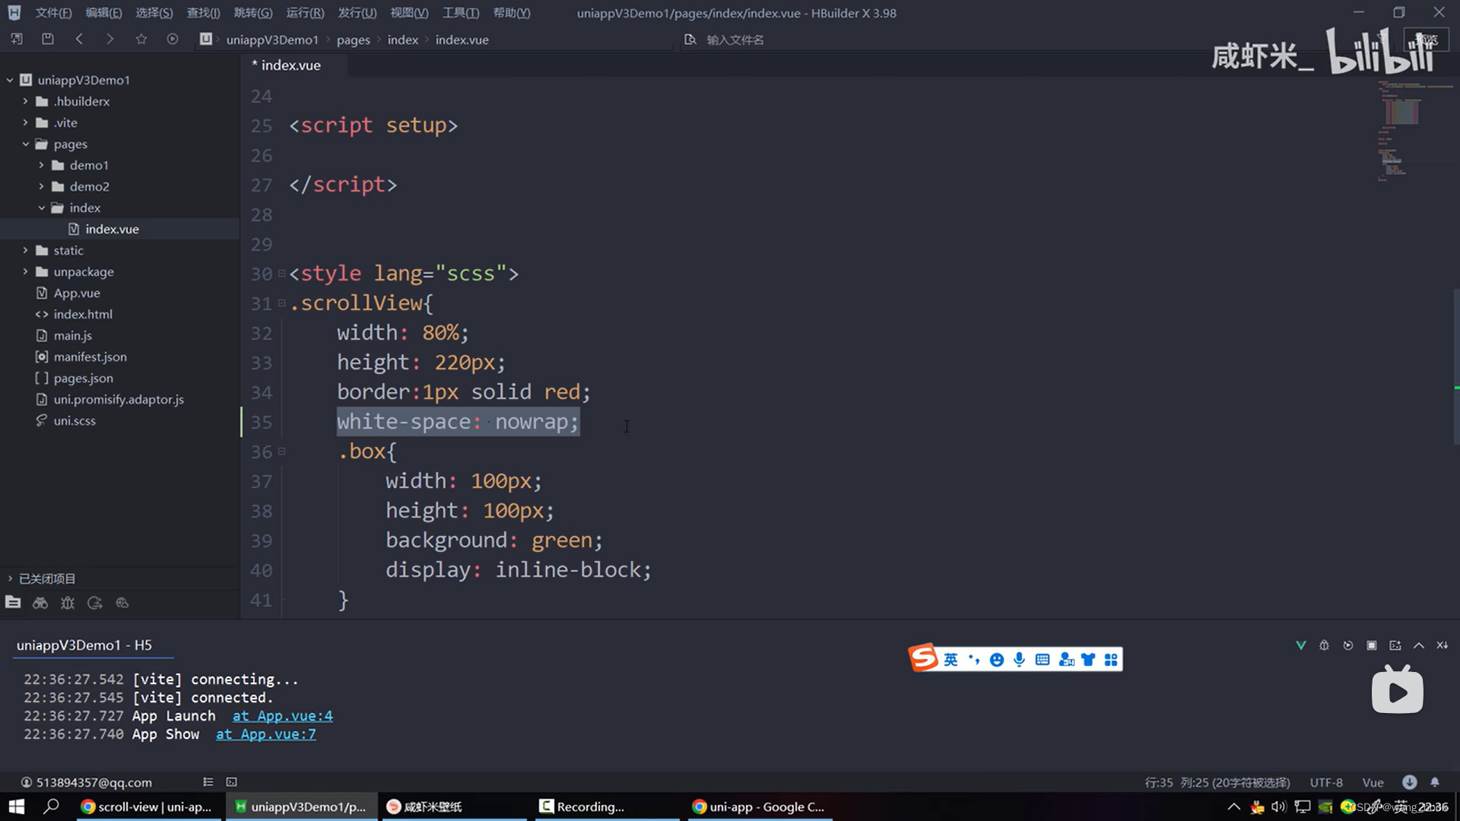
Task: Open the 文件(F) menu
Action: click(x=53, y=13)
